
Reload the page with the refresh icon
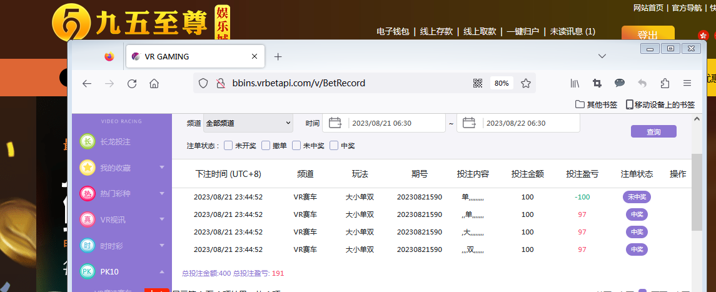(132, 83)
